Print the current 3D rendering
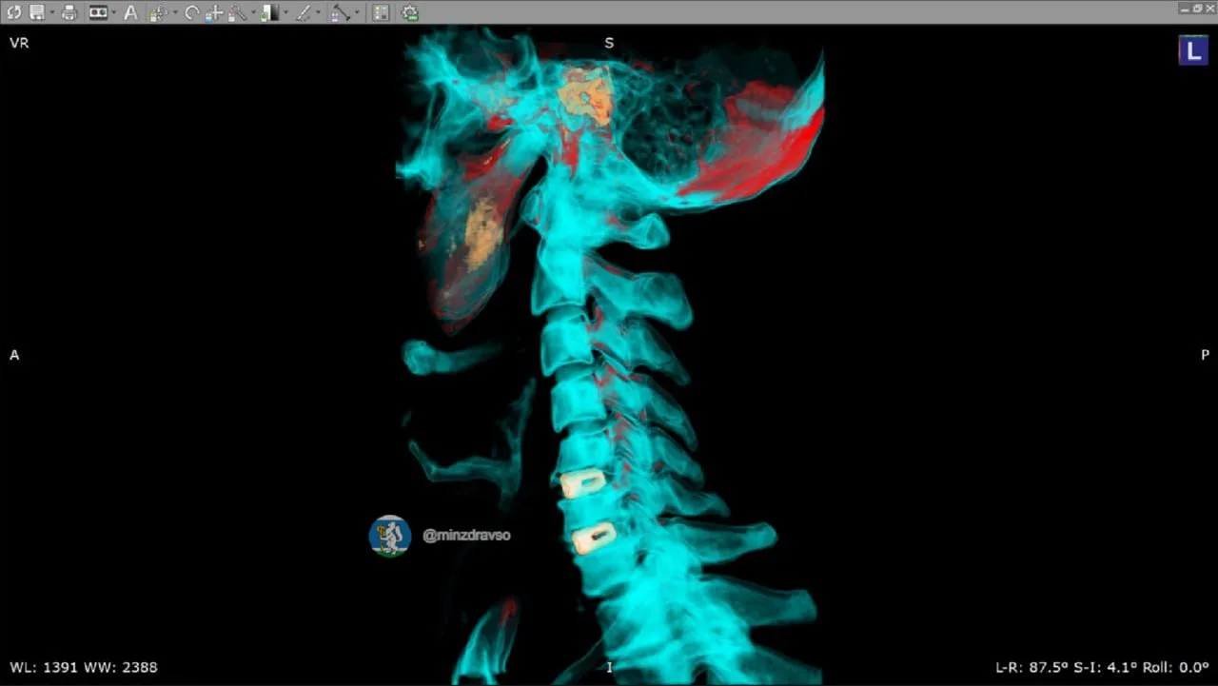 tap(69, 12)
